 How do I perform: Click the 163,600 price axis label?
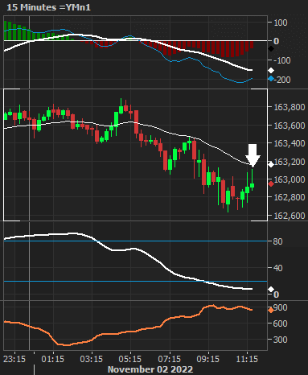coord(290,126)
